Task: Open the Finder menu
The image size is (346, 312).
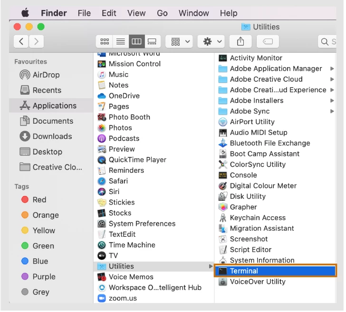Action: click(x=54, y=13)
